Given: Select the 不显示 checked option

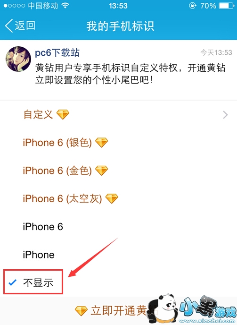Looking at the screenshot, I should click(x=119, y=282).
